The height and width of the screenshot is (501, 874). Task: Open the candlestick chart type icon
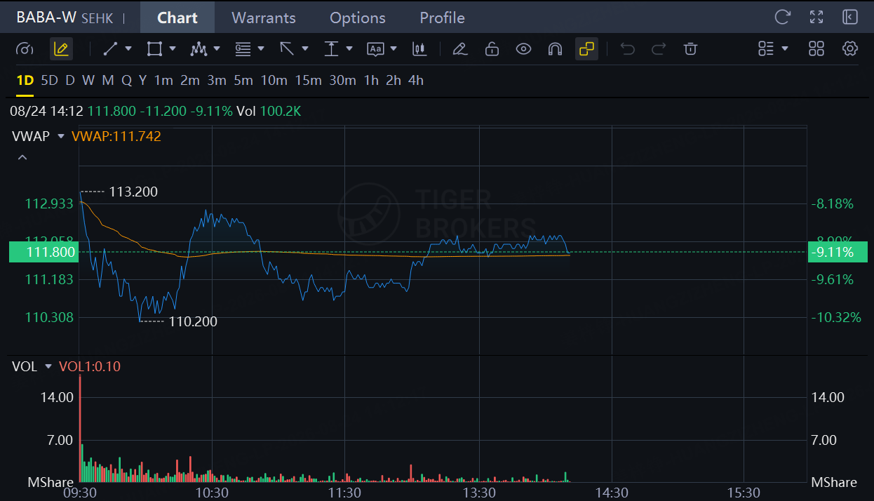(419, 49)
